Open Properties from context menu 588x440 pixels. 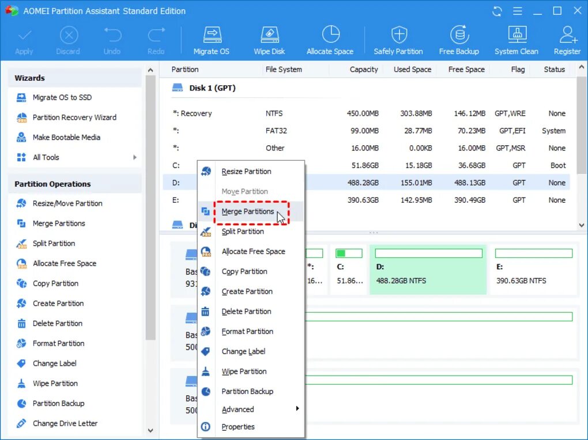click(x=251, y=427)
